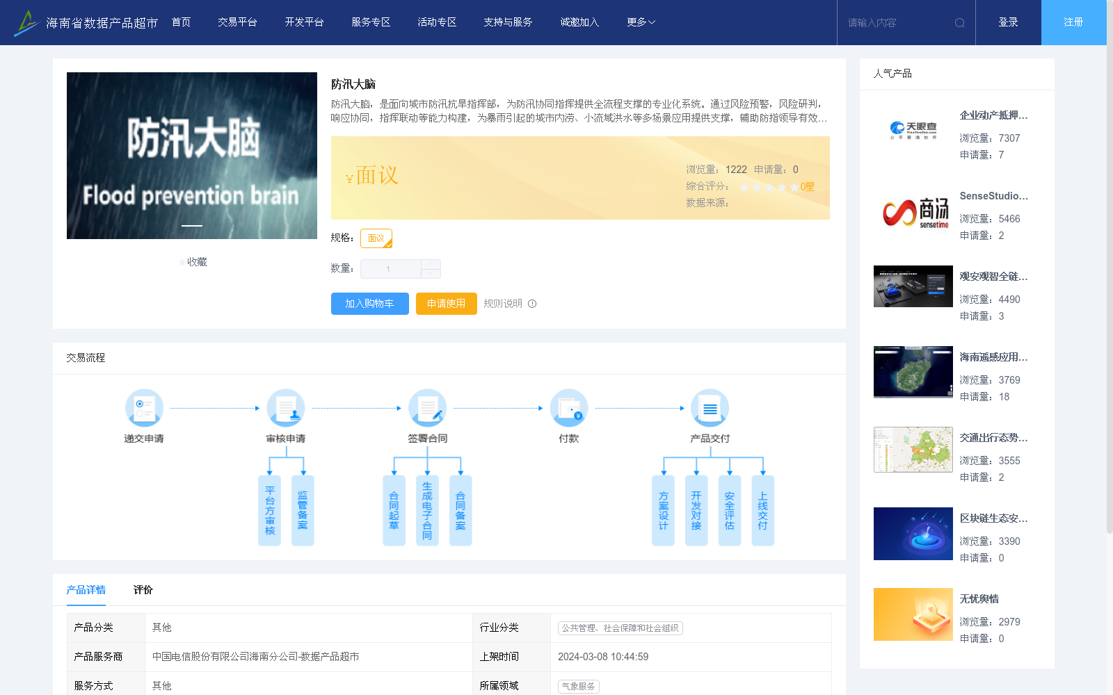The width and height of the screenshot is (1113, 695).
Task: Open the 服务专区 nav item
Action: pyautogui.click(x=371, y=22)
